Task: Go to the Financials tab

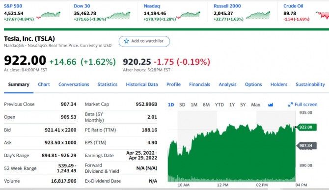Action: coord(199,84)
